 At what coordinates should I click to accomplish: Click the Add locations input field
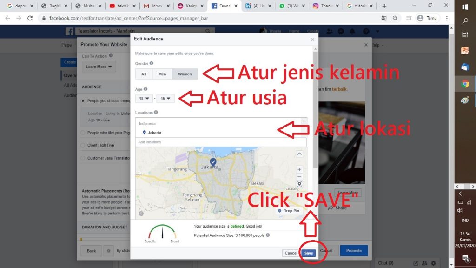click(221, 142)
